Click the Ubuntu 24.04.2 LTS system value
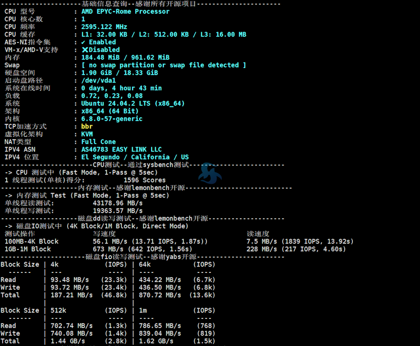 tap(133, 104)
